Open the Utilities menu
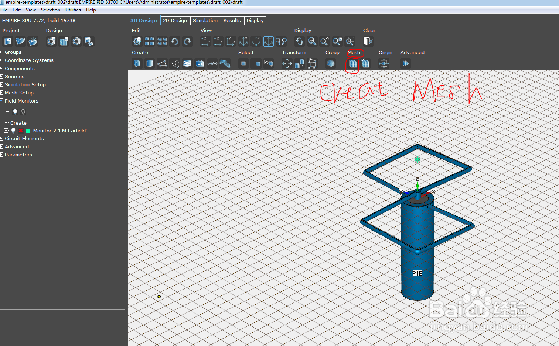The width and height of the screenshot is (559, 346). click(73, 10)
